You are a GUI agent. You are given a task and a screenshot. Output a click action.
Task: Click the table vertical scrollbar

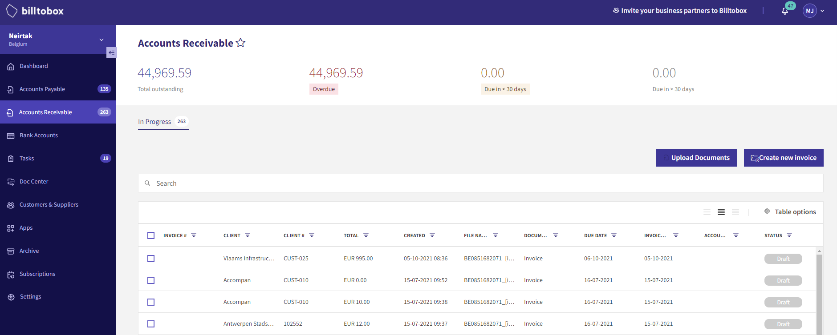click(x=819, y=294)
